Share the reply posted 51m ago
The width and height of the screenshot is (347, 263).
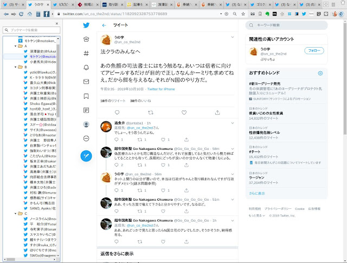coord(187,212)
